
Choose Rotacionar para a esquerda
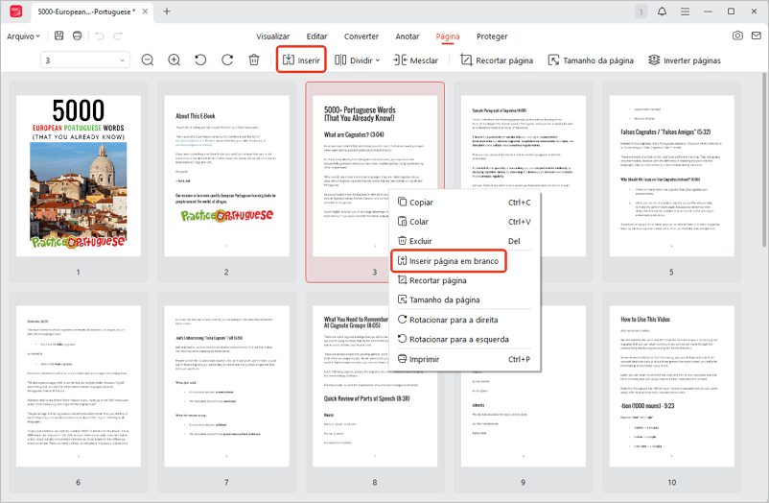[x=464, y=340]
